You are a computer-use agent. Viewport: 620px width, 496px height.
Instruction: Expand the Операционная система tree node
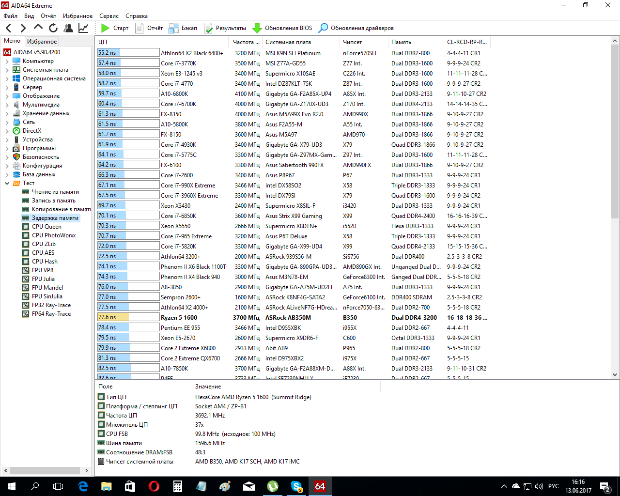click(7, 79)
